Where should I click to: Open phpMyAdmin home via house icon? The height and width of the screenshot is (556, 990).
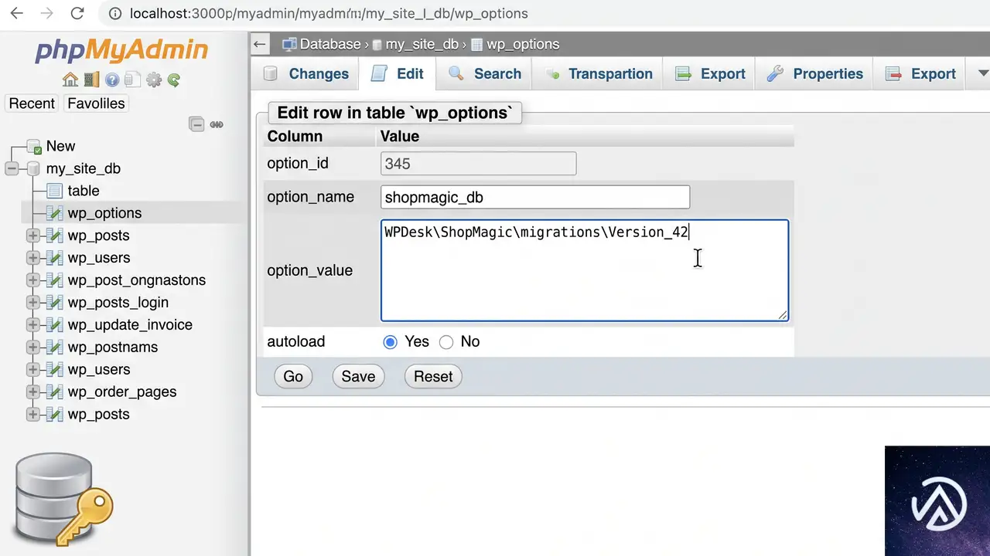[70, 80]
